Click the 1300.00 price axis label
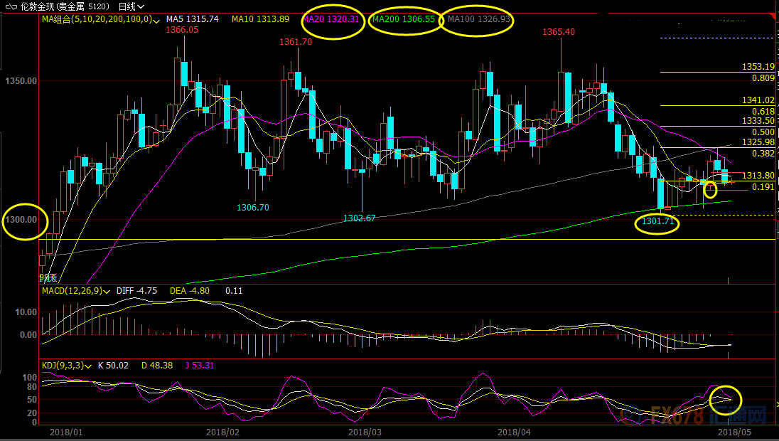Viewport: 779px width, 441px height. tap(22, 220)
